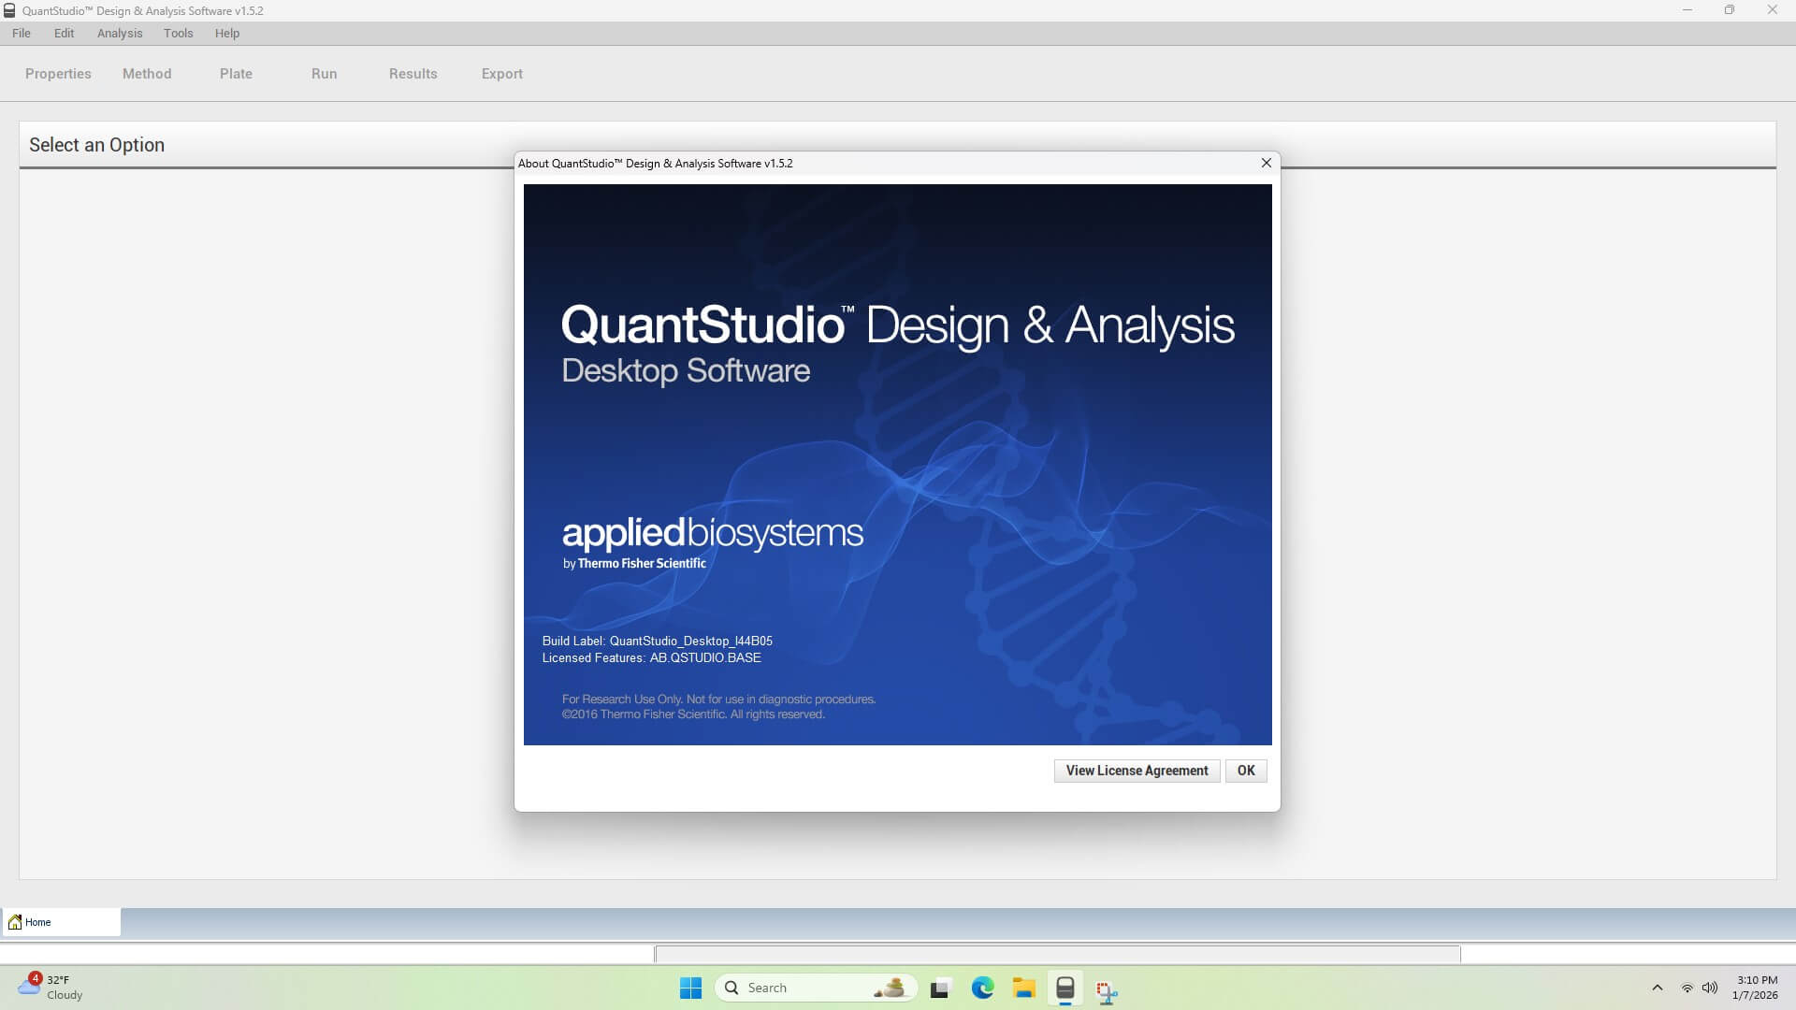
Task: Open the weather widget showing 32°F
Action: 51,988
